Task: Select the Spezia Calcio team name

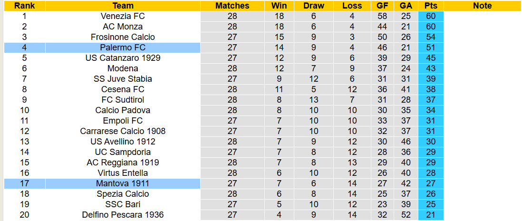Action: coord(123,194)
